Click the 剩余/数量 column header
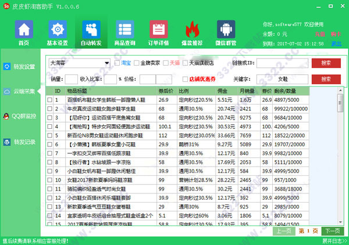349x245 pixels. [291, 91]
